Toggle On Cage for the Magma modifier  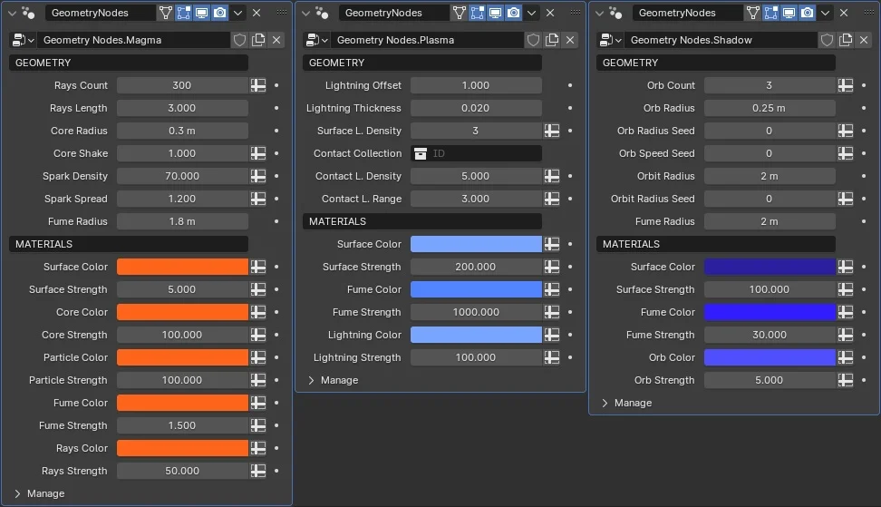click(x=166, y=13)
